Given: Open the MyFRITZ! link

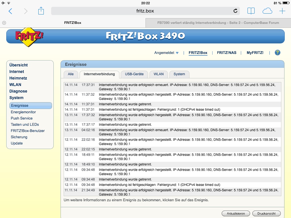Looking at the screenshot, I should click(255, 53).
